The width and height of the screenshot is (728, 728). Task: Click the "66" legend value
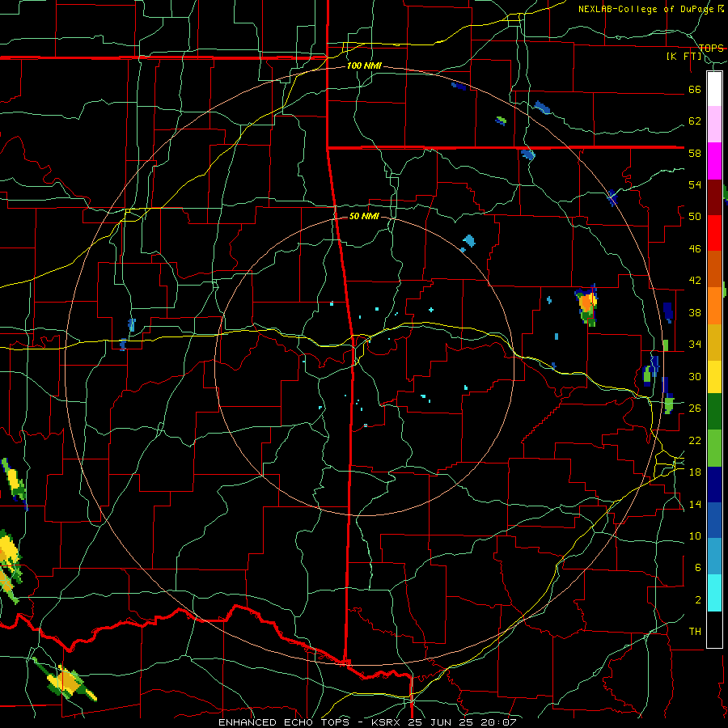pos(695,89)
